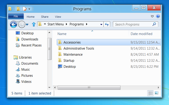This screenshot has height=105, width=169.
Task: Open the Videos library
Action: click(26, 82)
